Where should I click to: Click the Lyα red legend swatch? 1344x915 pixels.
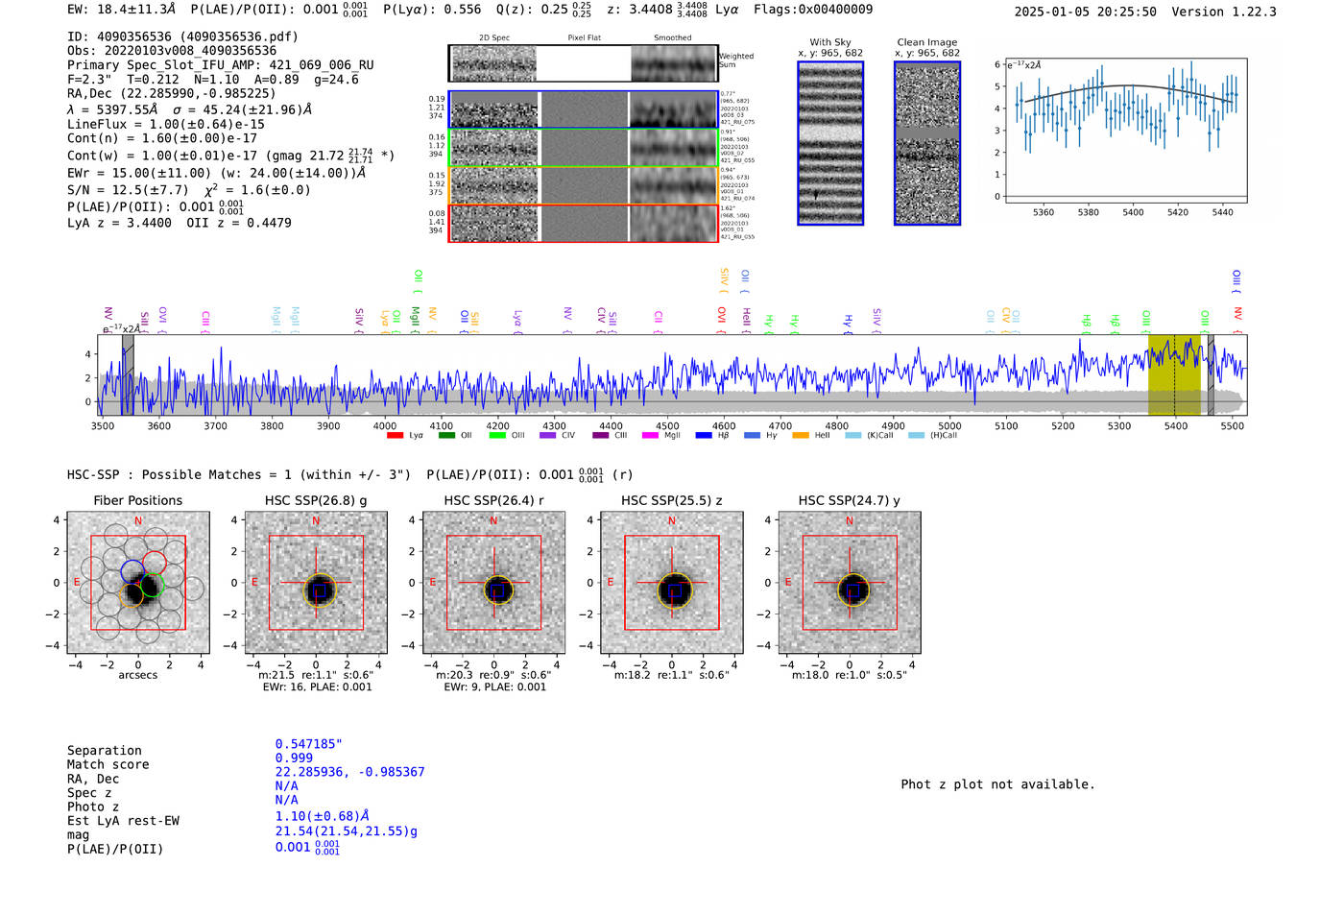pyautogui.click(x=395, y=436)
